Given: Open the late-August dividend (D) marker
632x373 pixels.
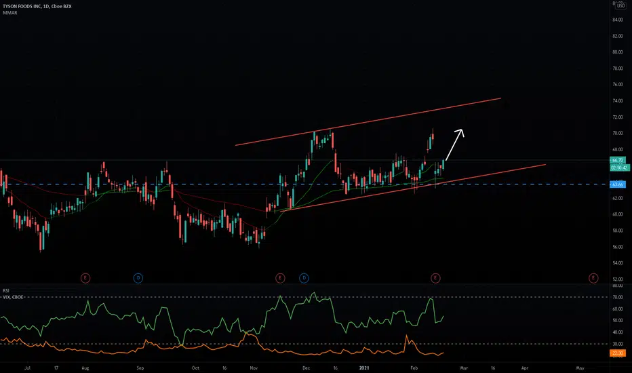Looking at the screenshot, I should 138,278.
